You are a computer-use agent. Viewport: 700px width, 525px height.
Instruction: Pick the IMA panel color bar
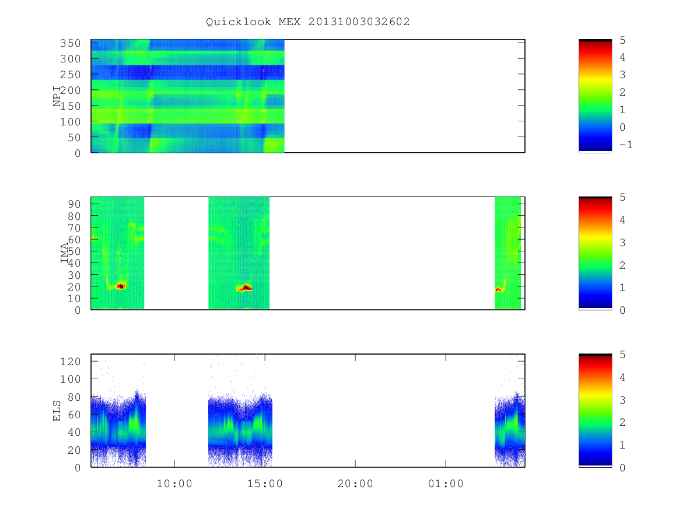[595, 253]
